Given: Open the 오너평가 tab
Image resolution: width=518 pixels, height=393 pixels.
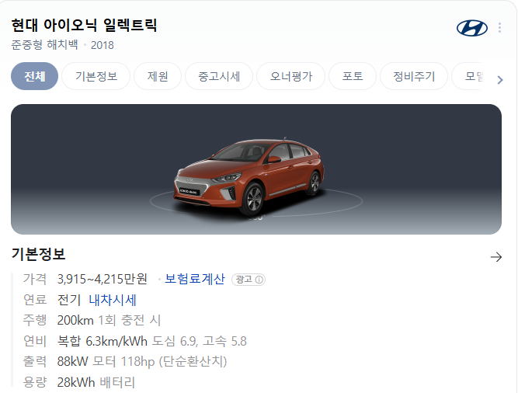Looking at the screenshot, I should click(291, 76).
